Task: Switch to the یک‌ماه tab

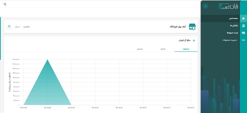Action: click(163, 49)
